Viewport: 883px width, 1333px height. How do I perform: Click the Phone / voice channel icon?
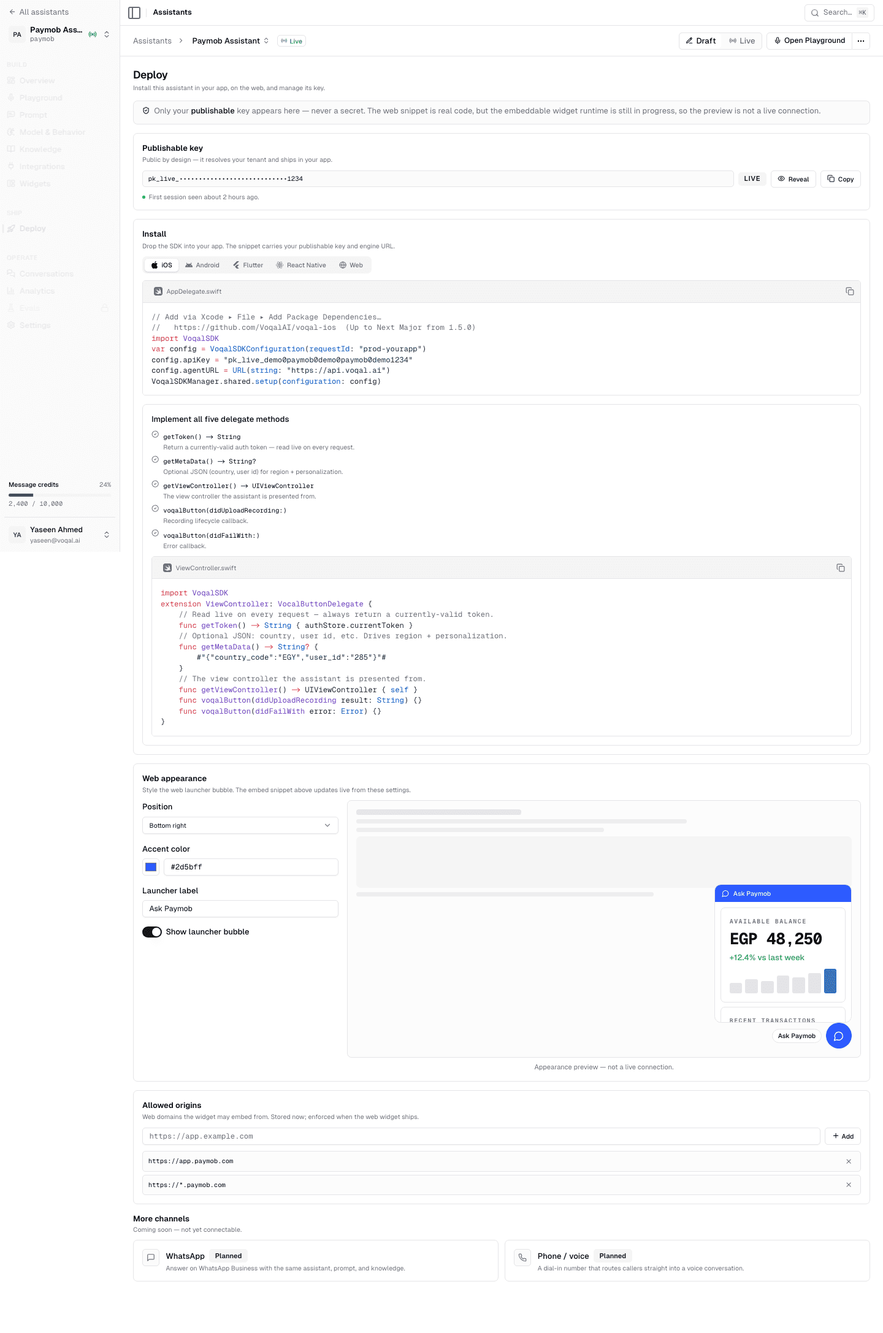[x=522, y=1257]
